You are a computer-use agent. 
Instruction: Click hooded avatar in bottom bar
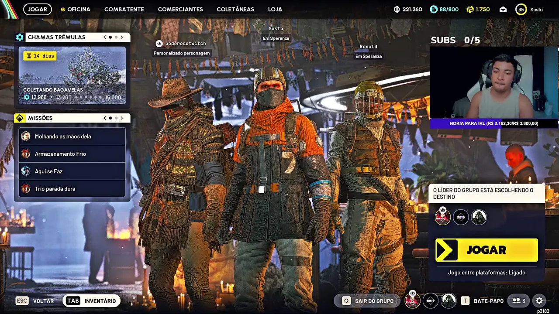pyautogui.click(x=449, y=301)
